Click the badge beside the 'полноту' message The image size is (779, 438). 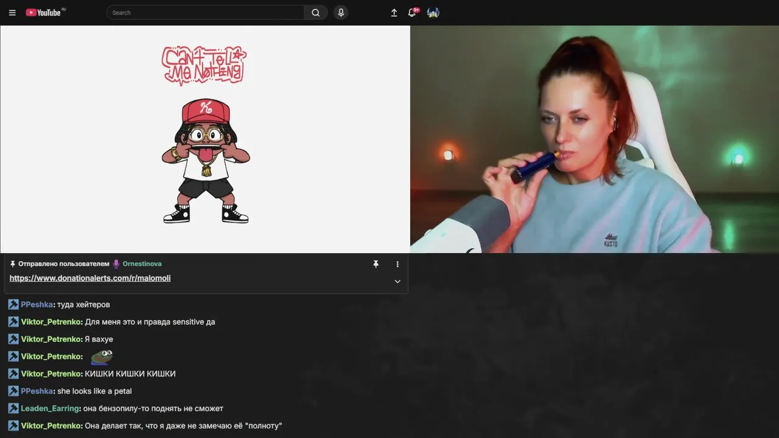click(13, 426)
